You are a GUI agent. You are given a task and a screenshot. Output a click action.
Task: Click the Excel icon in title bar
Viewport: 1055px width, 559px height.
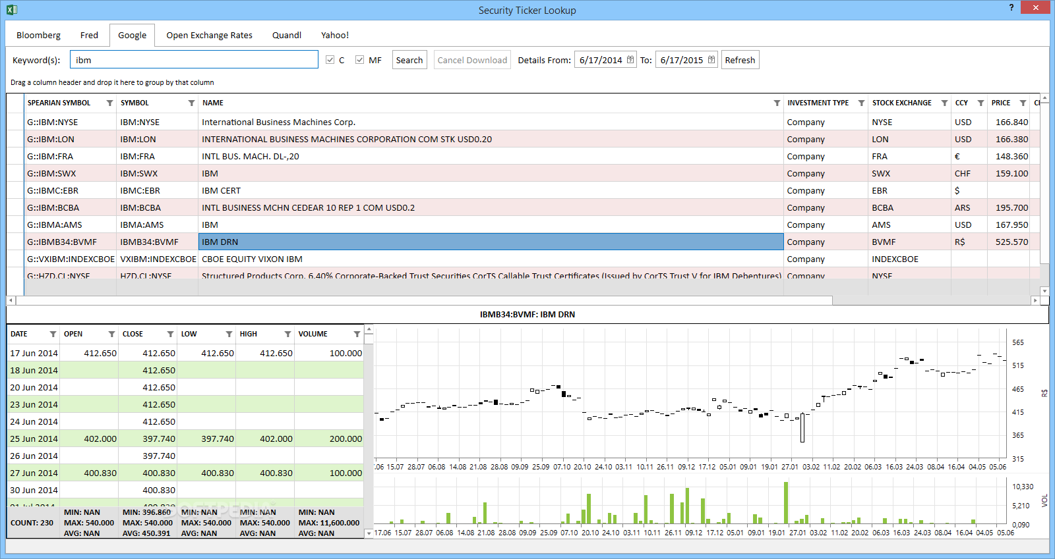[x=11, y=9]
